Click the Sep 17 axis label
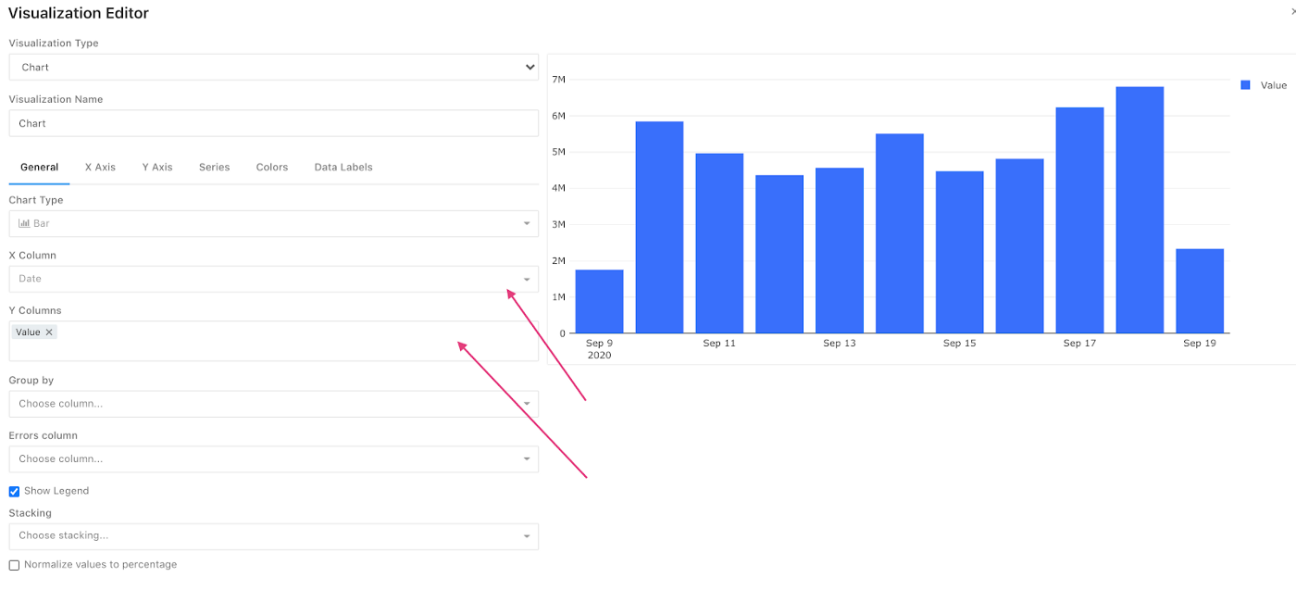The image size is (1296, 590). [1079, 344]
